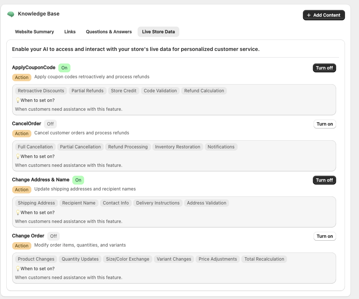Open the Questions & Answers tab
The image size is (359, 299).
click(x=109, y=32)
